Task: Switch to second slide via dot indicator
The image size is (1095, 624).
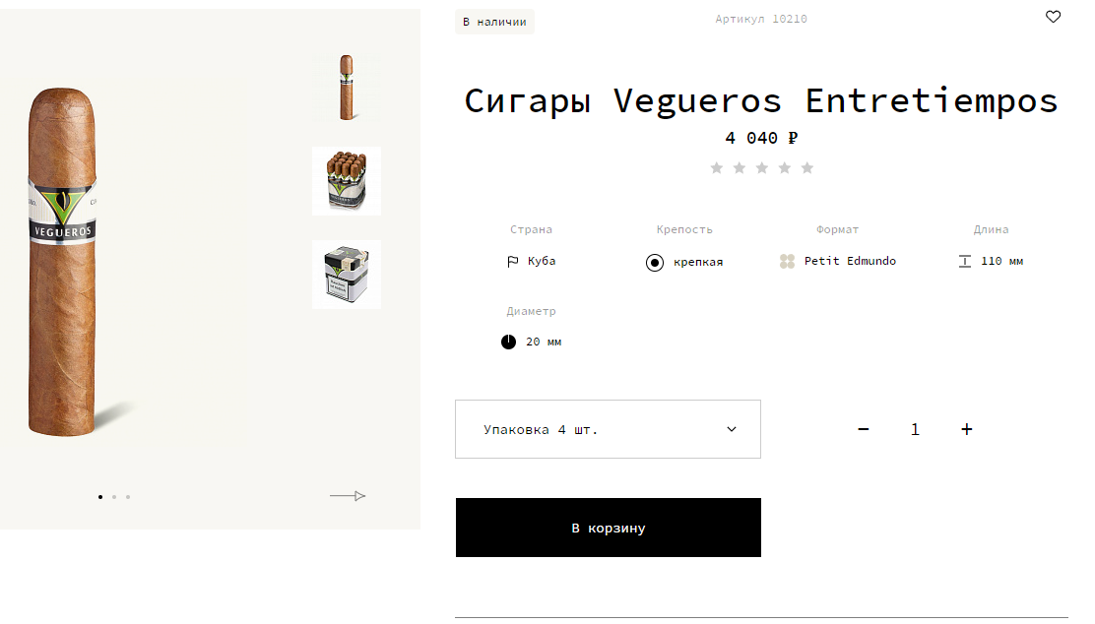Action: [x=114, y=497]
